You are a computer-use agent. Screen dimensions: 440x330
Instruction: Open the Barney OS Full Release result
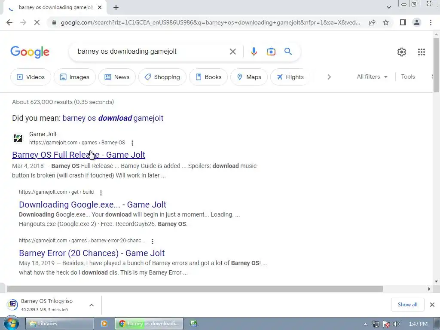pyautogui.click(x=79, y=155)
